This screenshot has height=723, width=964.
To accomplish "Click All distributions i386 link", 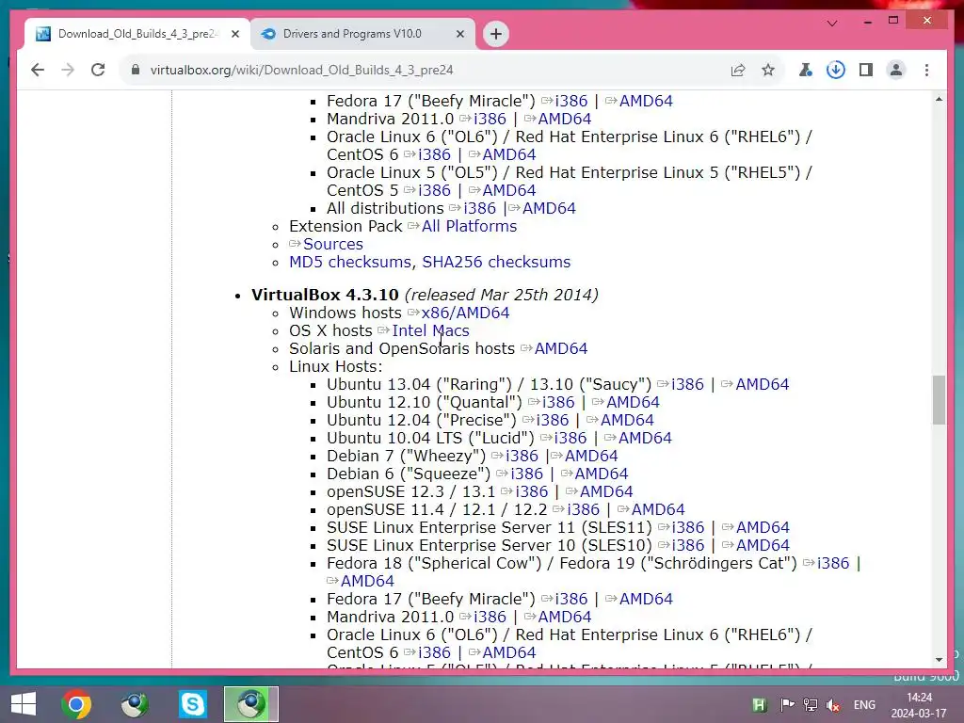I will 479,208.
